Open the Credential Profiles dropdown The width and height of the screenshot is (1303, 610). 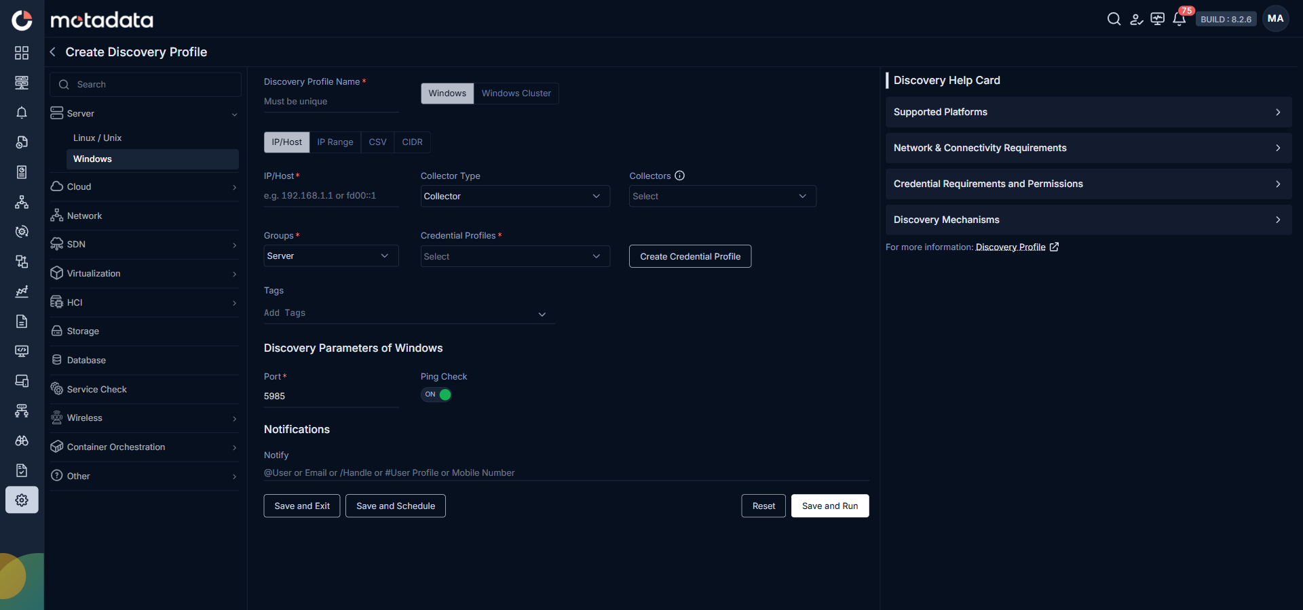515,256
